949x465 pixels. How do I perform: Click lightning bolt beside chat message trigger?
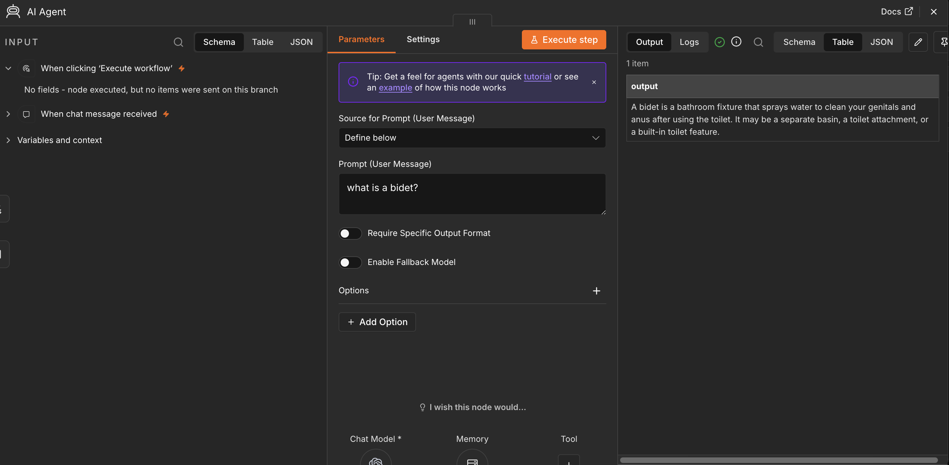click(166, 114)
